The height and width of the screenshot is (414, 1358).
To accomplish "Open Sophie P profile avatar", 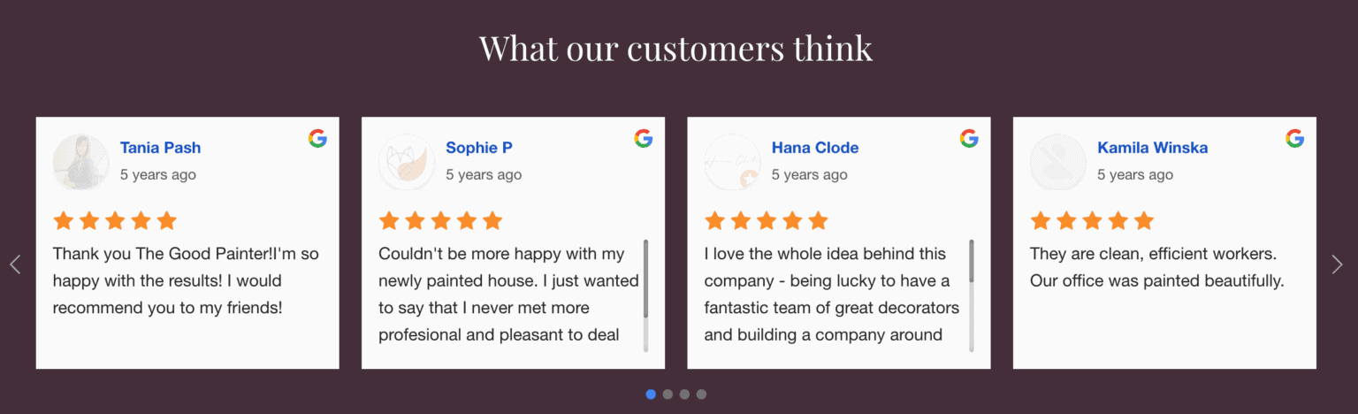I will pyautogui.click(x=407, y=162).
